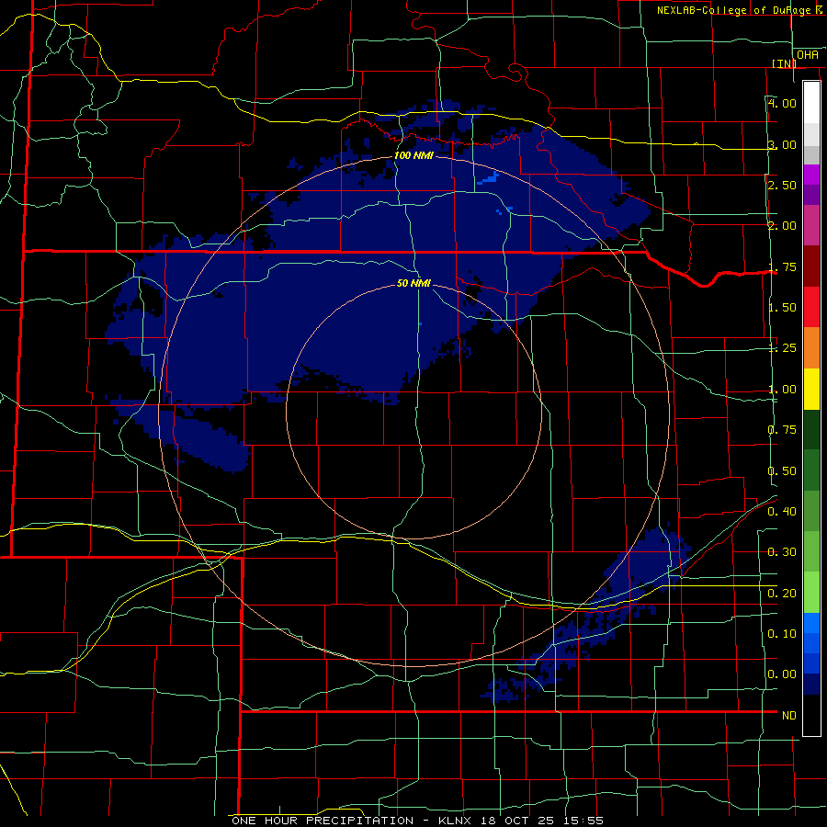Click the 1.50 legend value
This screenshot has height=827, width=827.
[x=782, y=308]
